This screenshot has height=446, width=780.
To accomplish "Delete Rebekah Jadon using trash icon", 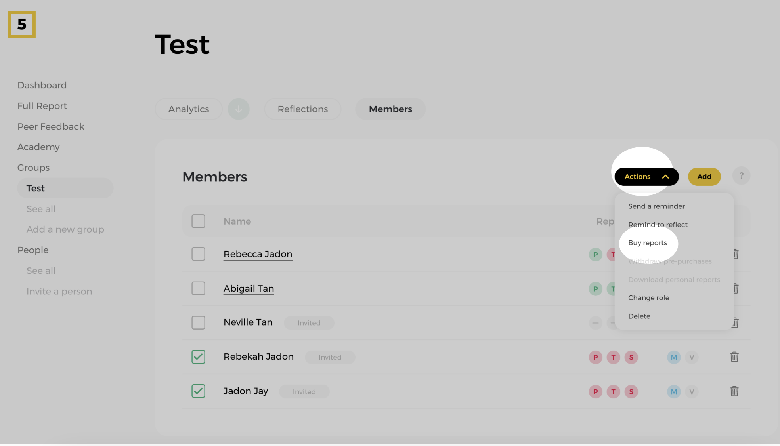I will pos(734,357).
